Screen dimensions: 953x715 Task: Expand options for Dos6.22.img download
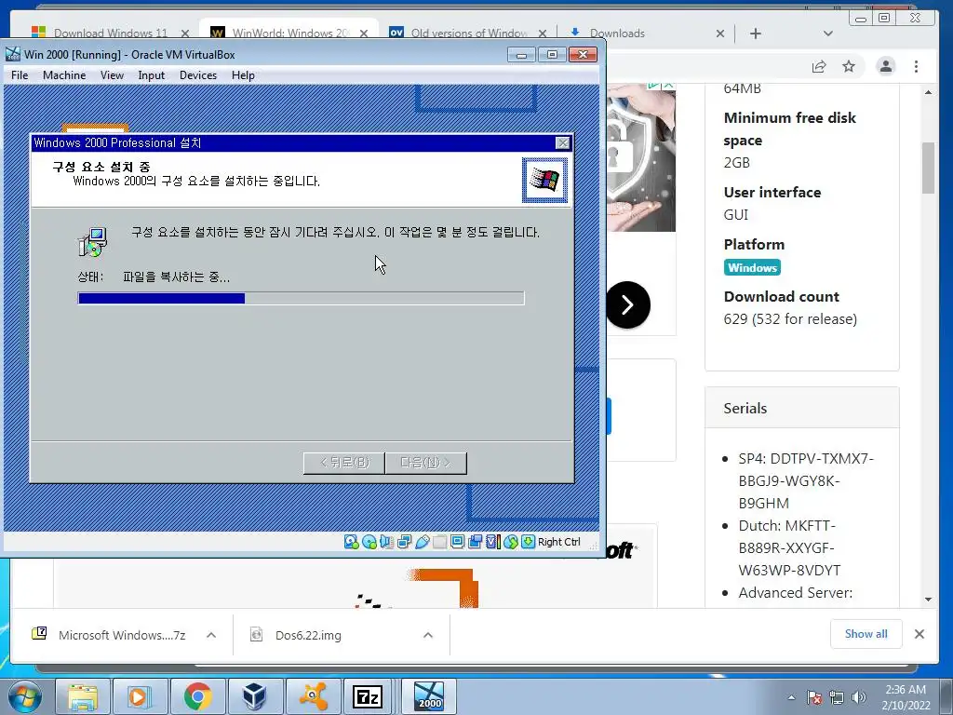pos(428,635)
